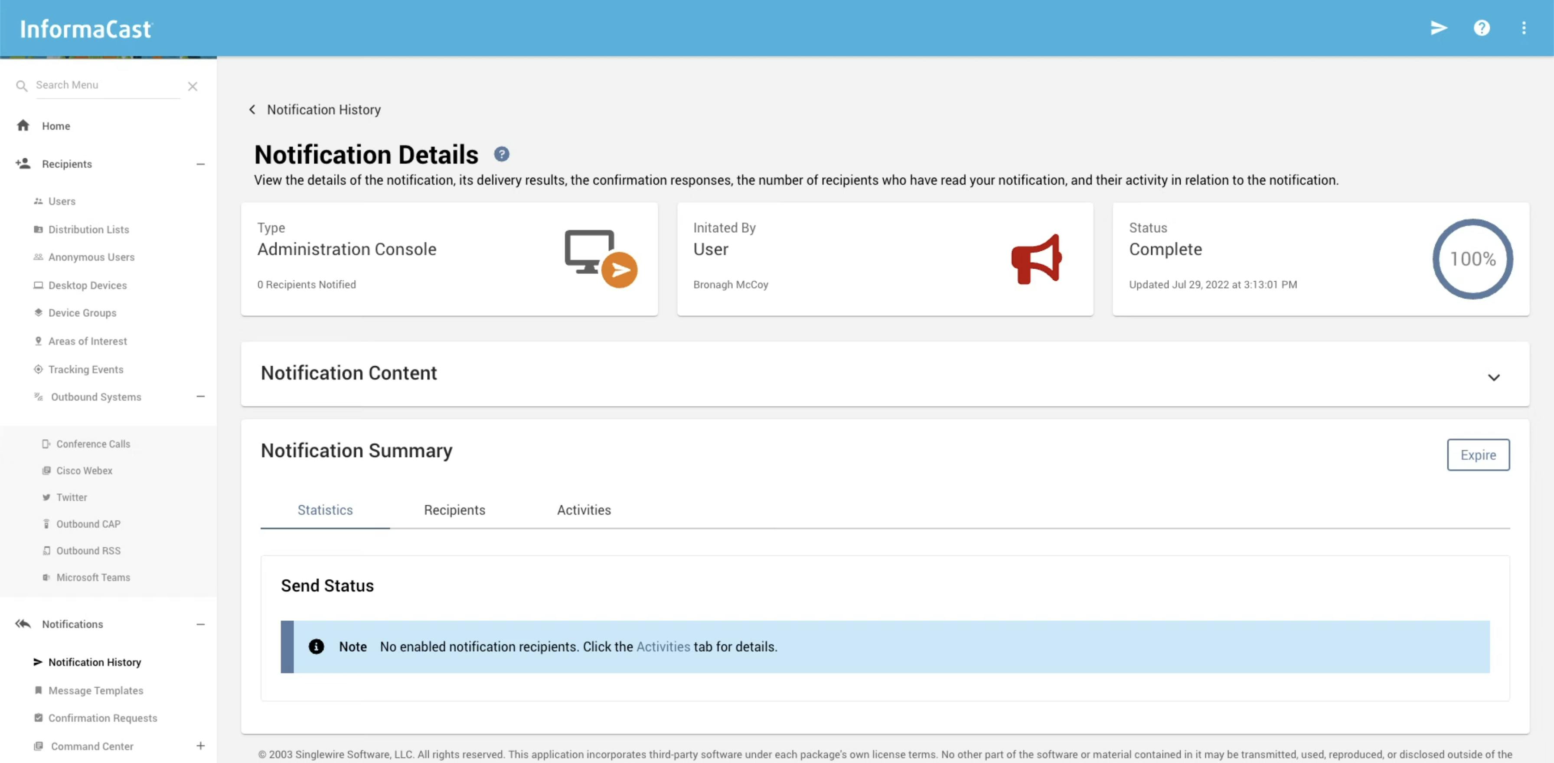1554x763 pixels.
Task: Click the Recipients add-person icon
Action: point(23,163)
